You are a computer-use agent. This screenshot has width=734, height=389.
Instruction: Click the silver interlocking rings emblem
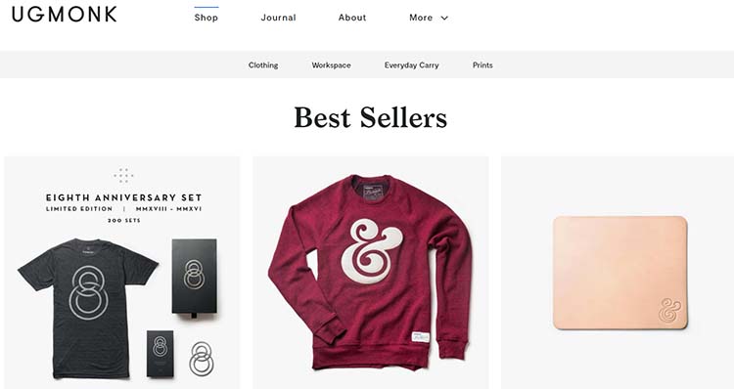pos(202,359)
